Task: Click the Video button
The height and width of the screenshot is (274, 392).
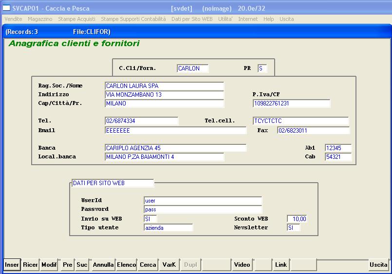Action: tap(242, 265)
